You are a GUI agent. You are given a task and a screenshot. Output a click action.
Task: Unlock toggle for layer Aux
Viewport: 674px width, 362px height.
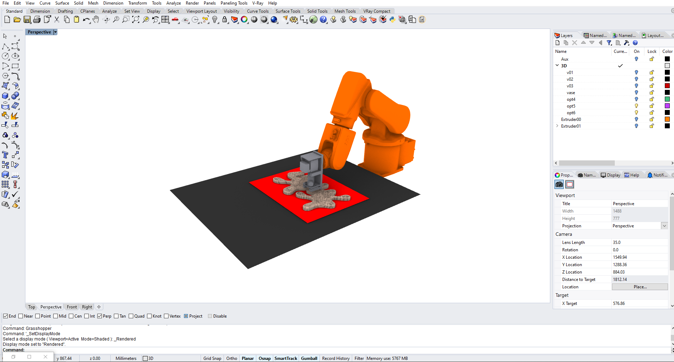[652, 59]
